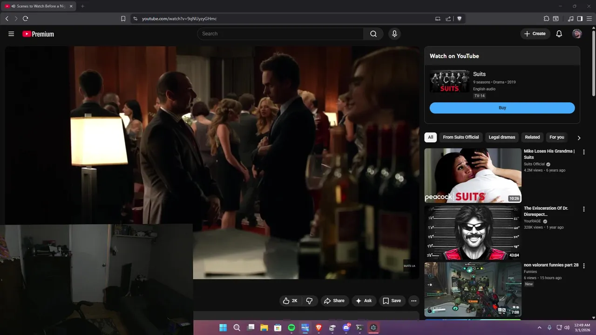Select the Legal dramas chip
The image size is (596, 335).
coord(502,137)
